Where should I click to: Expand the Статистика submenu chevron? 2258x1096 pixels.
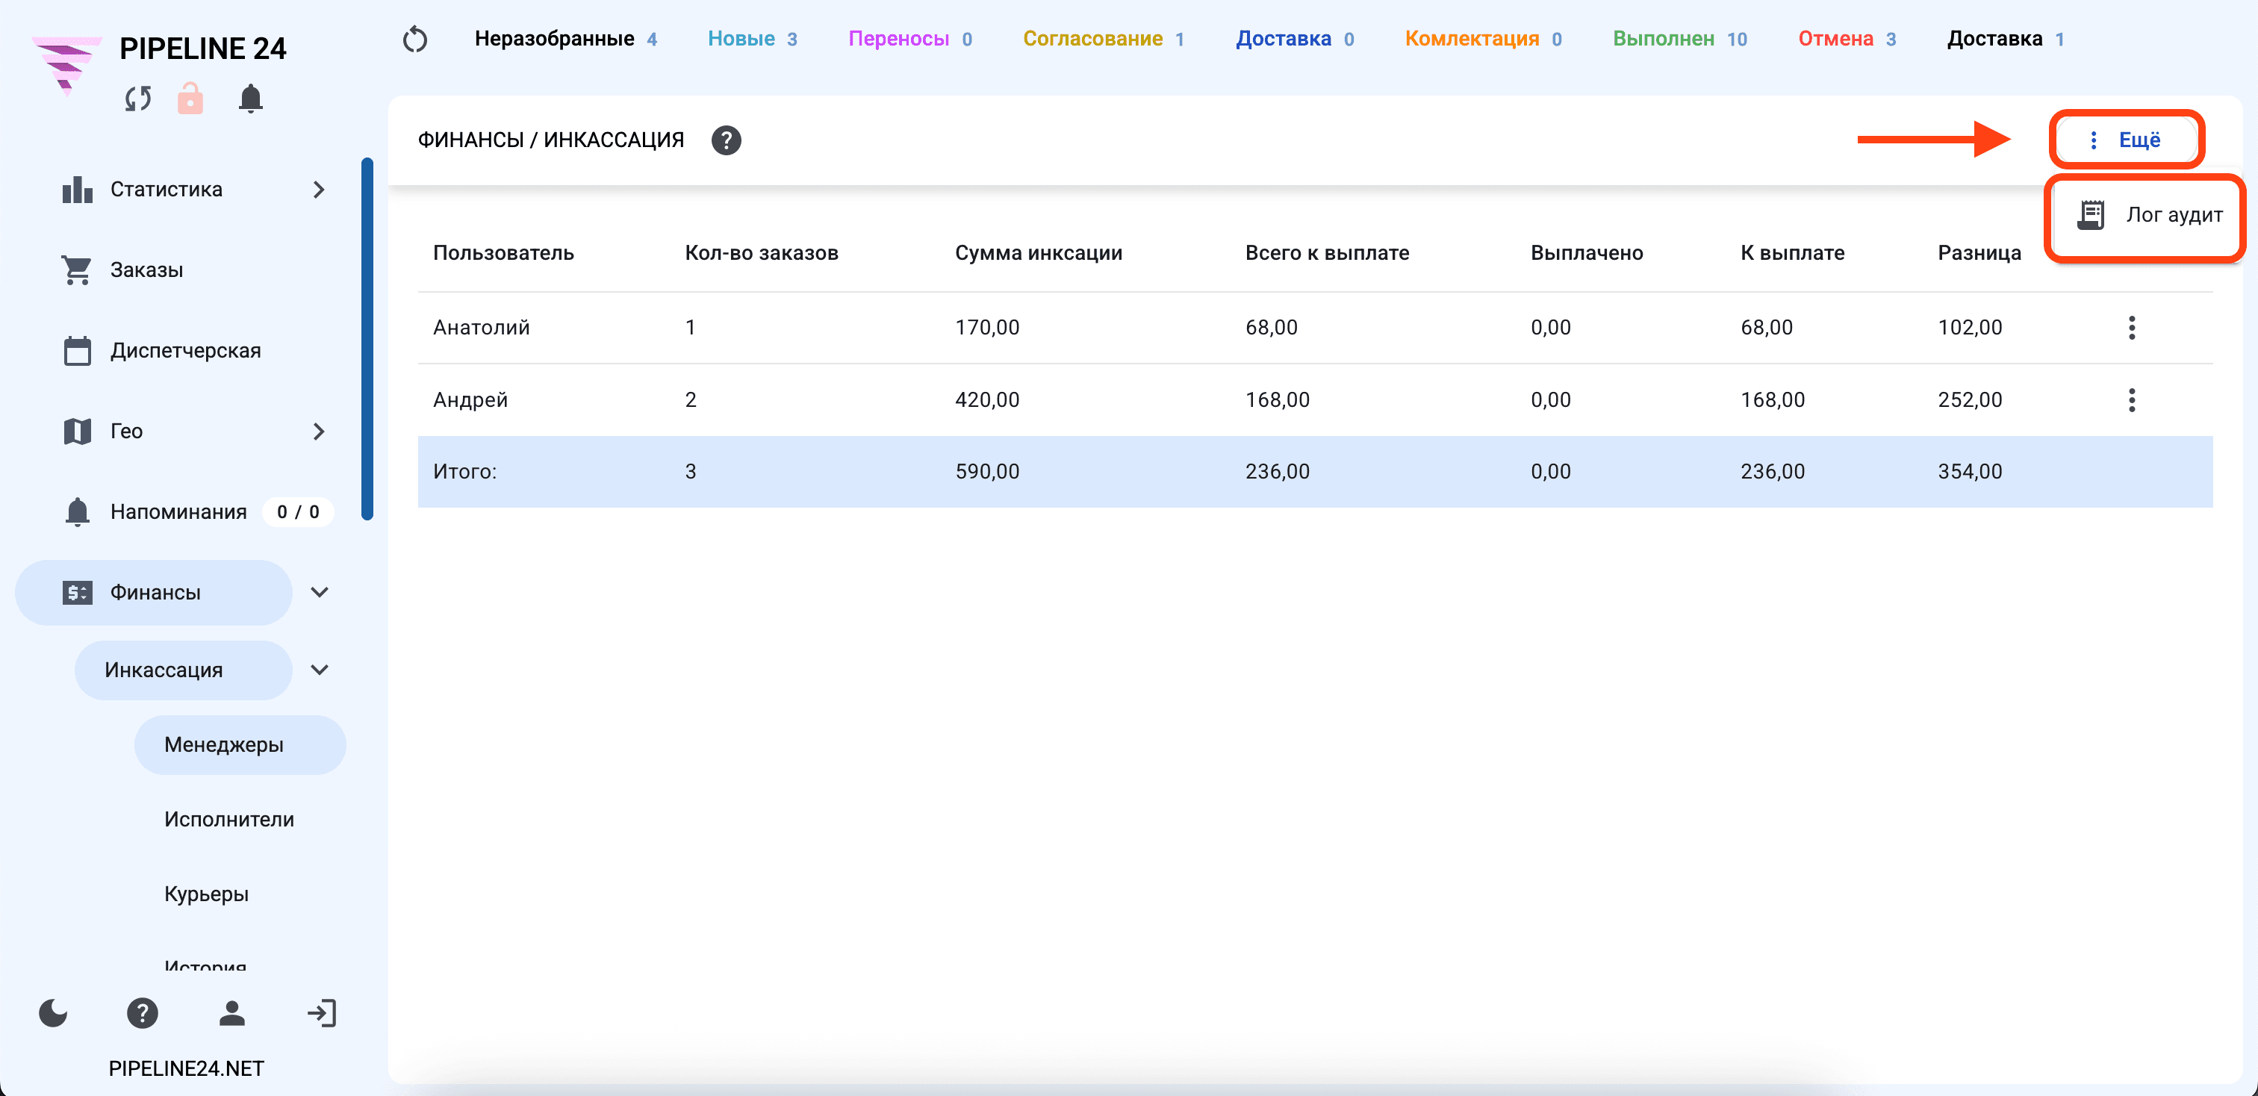[319, 189]
